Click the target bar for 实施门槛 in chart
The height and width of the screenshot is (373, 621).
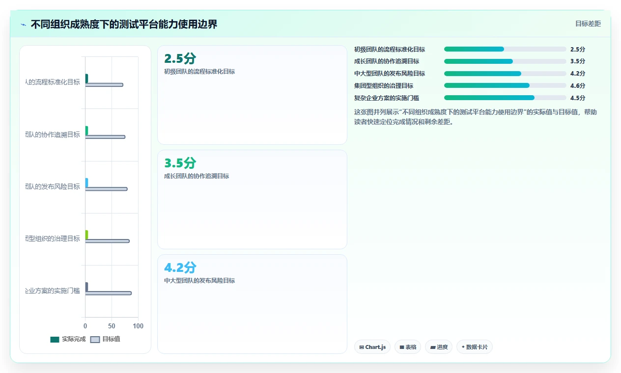click(x=108, y=293)
